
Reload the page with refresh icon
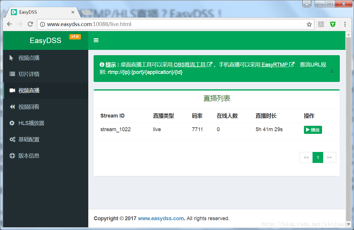30,24
